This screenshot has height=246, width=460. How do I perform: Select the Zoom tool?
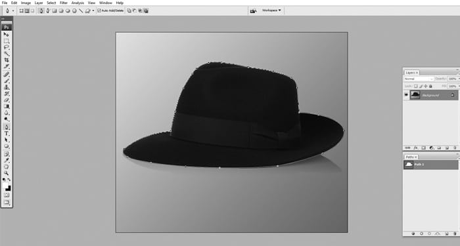pyautogui.click(x=6, y=173)
